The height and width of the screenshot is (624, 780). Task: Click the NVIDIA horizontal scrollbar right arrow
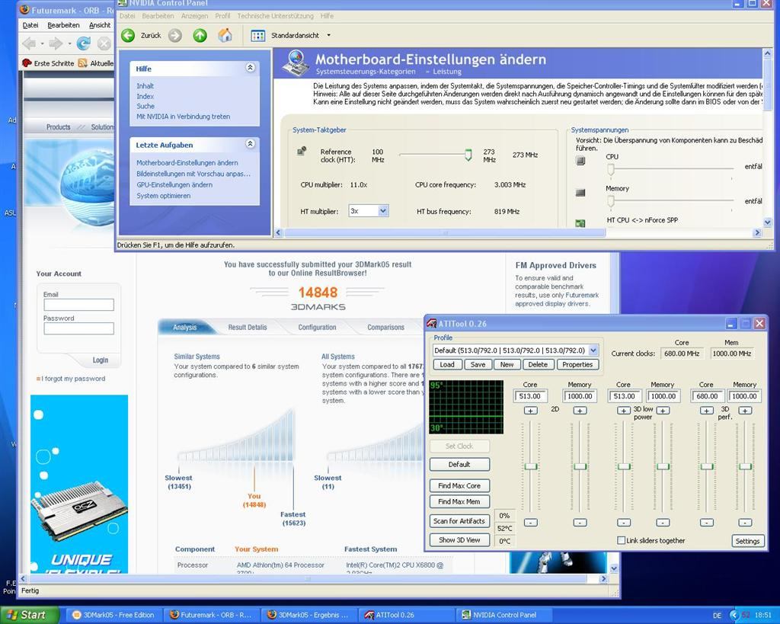pyautogui.click(x=757, y=232)
